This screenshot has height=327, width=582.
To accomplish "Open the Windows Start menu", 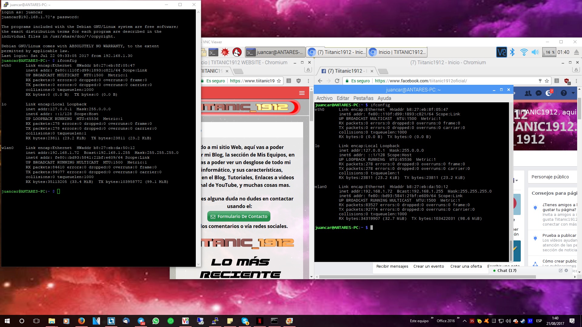I will (x=7, y=321).
